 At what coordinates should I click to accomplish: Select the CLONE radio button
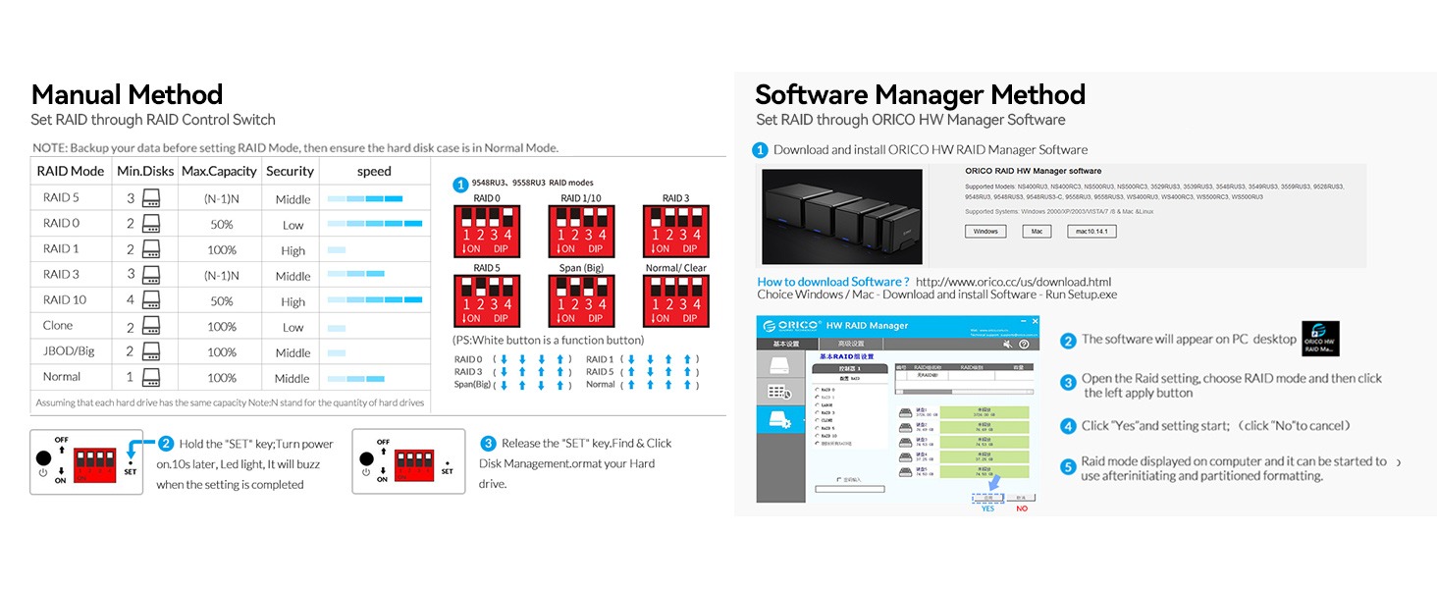[817, 420]
